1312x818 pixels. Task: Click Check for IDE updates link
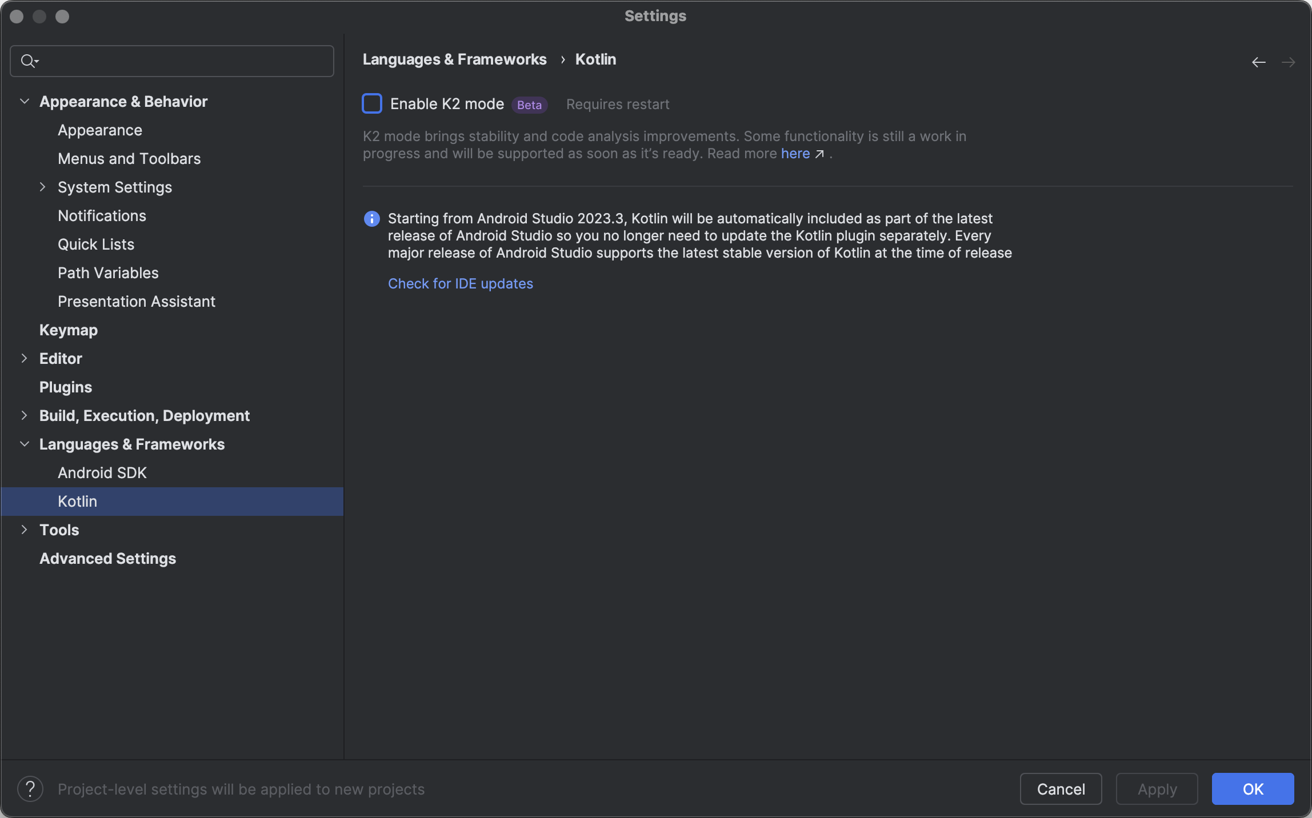(461, 284)
